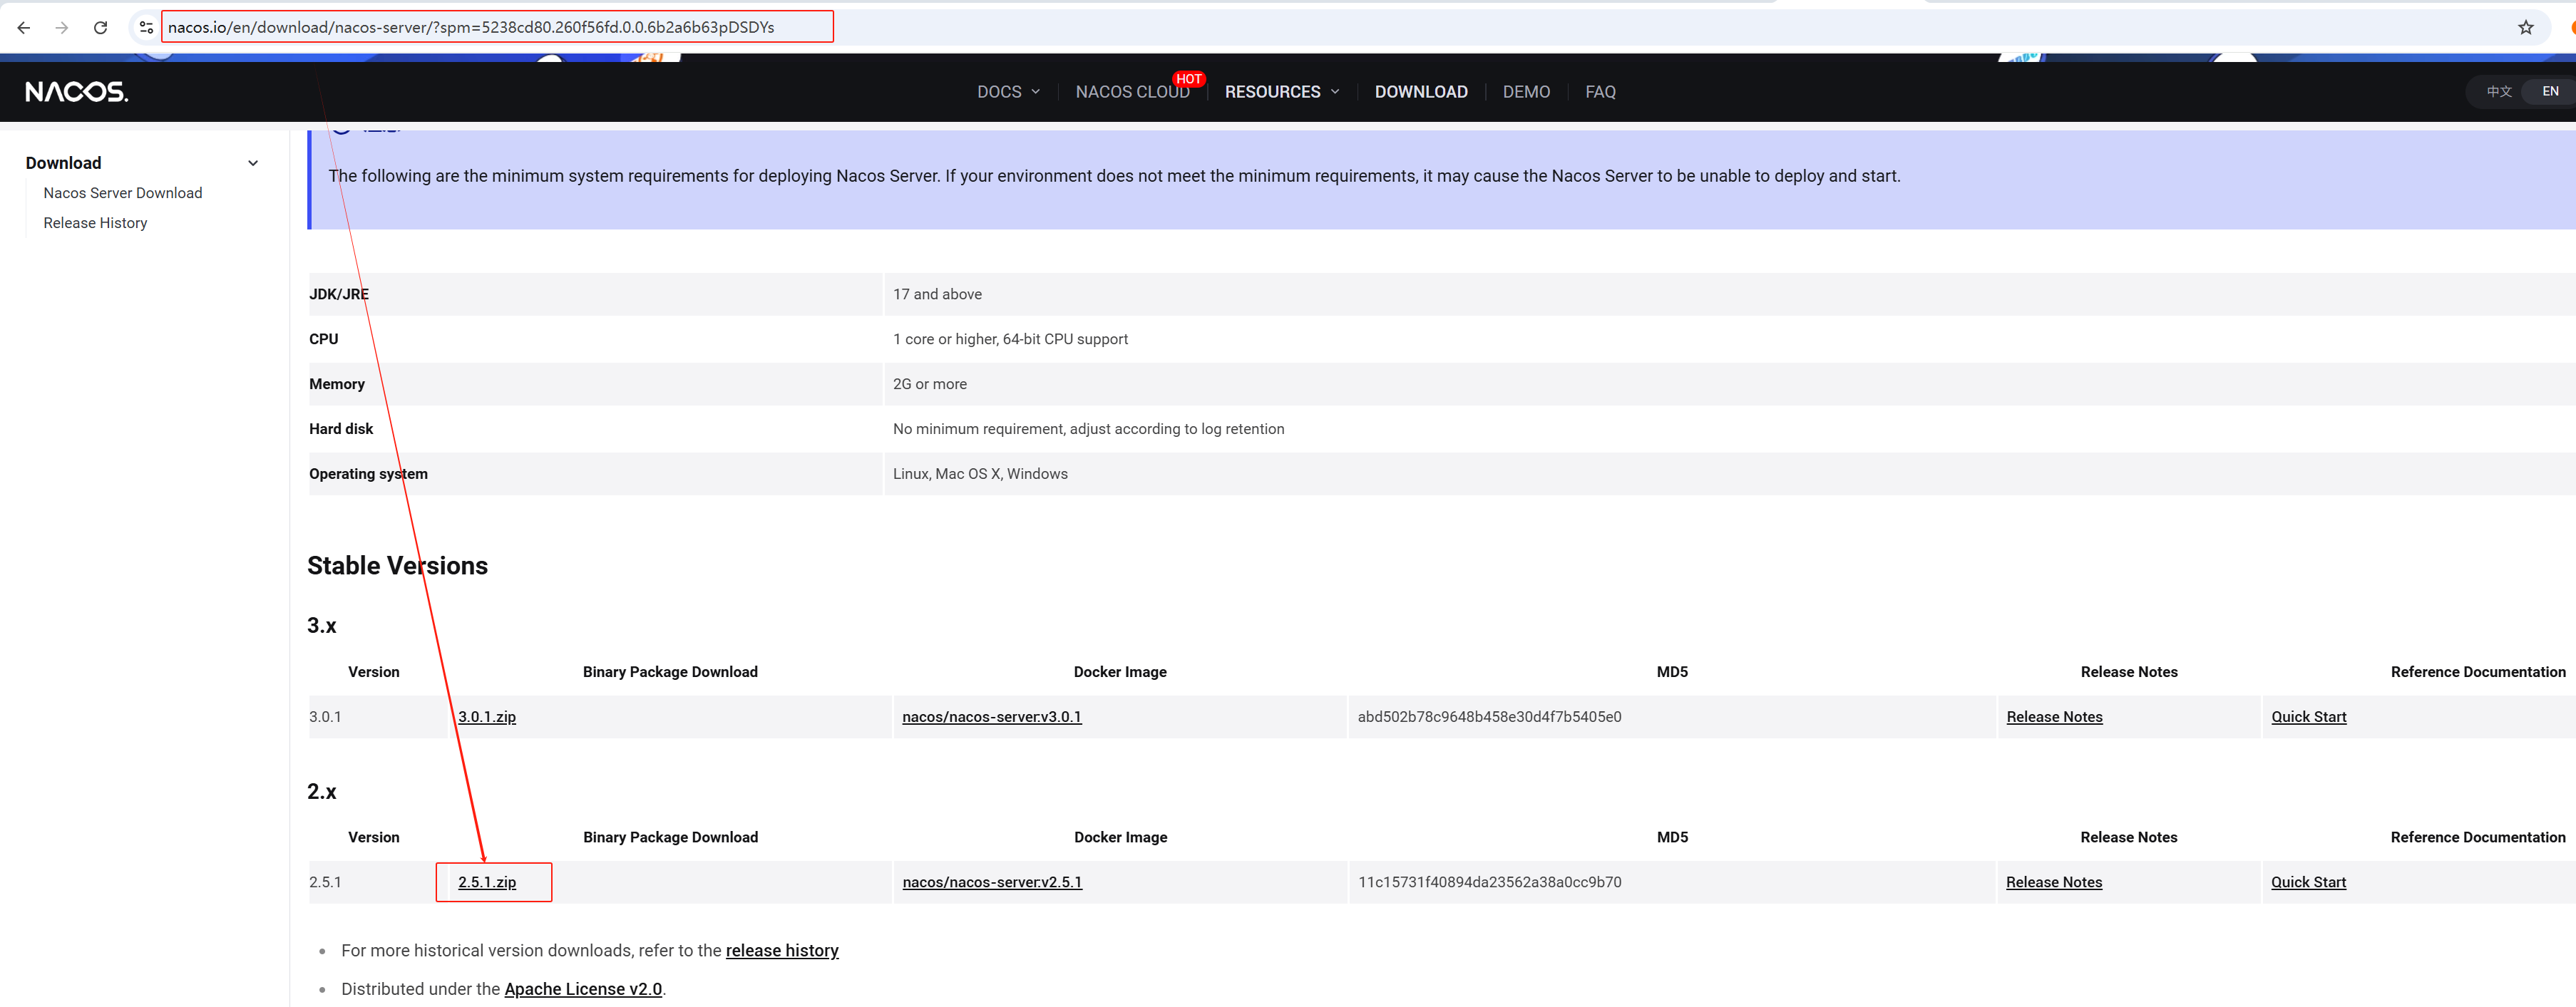2576x1007 pixels.
Task: Open Nacos Server Download sidebar link
Action: [122, 193]
